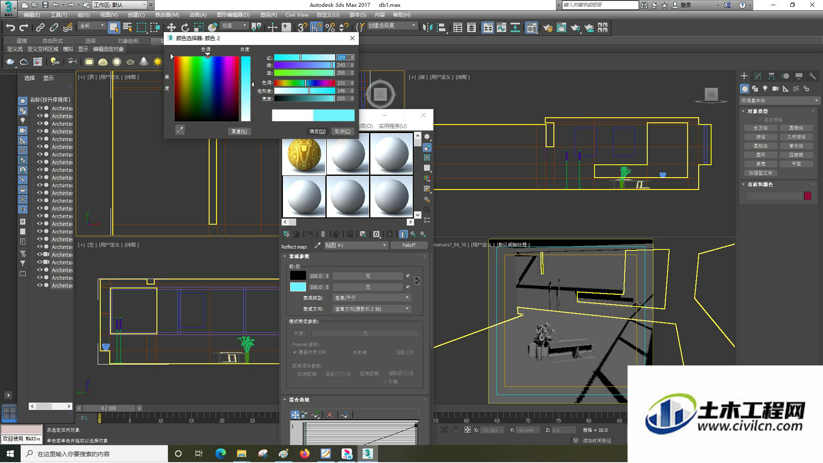
Task: Switch to the 自由形式 ribbon tab
Action: coord(53,41)
